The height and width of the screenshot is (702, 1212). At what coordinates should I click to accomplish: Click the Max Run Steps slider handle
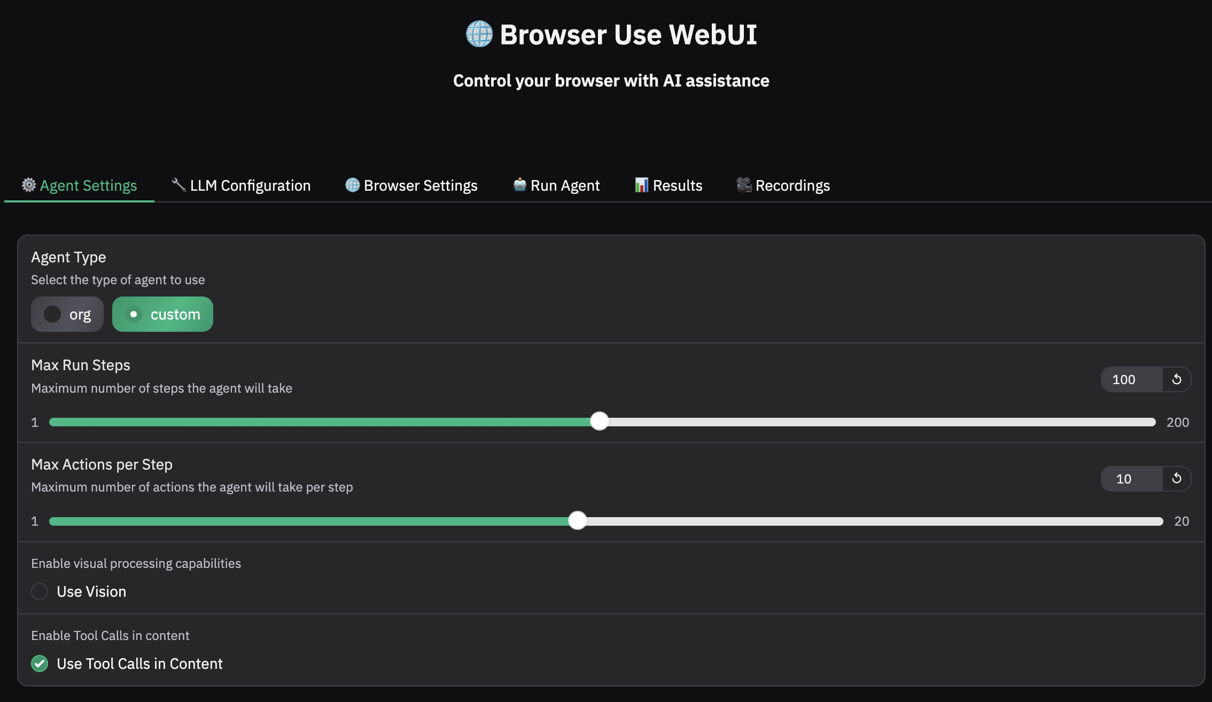[599, 421]
